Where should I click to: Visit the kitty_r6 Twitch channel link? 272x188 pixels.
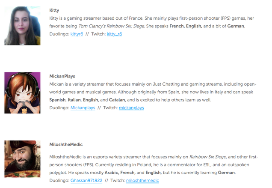(114, 34)
